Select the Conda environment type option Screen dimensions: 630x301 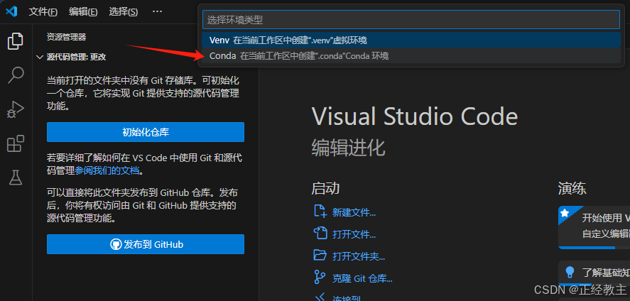(x=411, y=56)
